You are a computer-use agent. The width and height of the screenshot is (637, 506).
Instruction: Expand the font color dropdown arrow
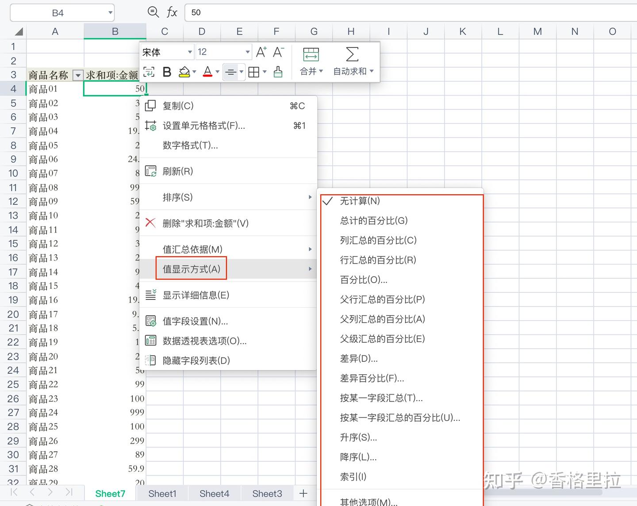(217, 72)
